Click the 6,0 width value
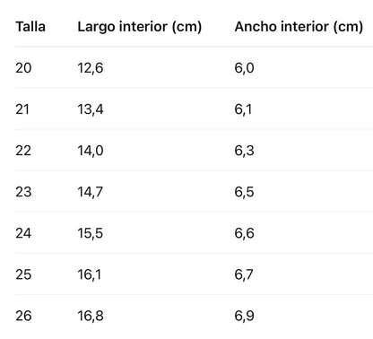This screenshot has height=339, width=373. point(244,68)
